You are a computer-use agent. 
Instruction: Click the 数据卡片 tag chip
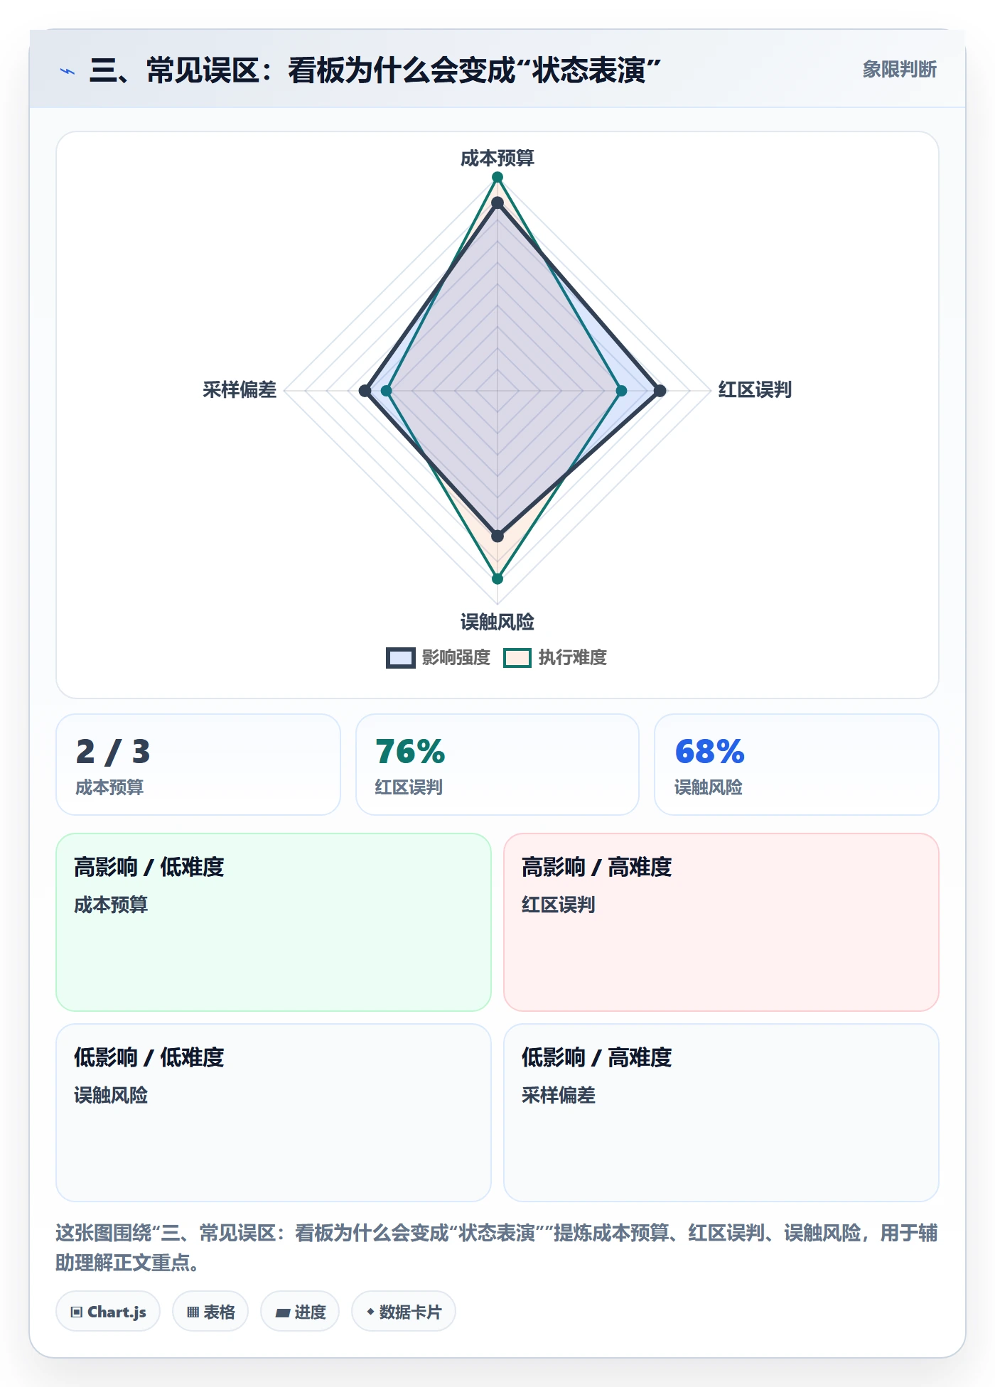coord(404,1312)
